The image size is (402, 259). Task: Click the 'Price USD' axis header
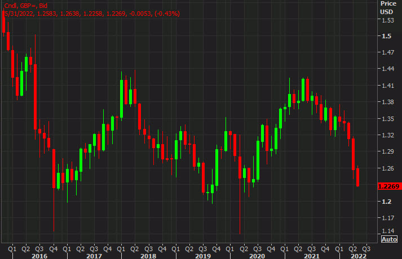click(x=387, y=8)
